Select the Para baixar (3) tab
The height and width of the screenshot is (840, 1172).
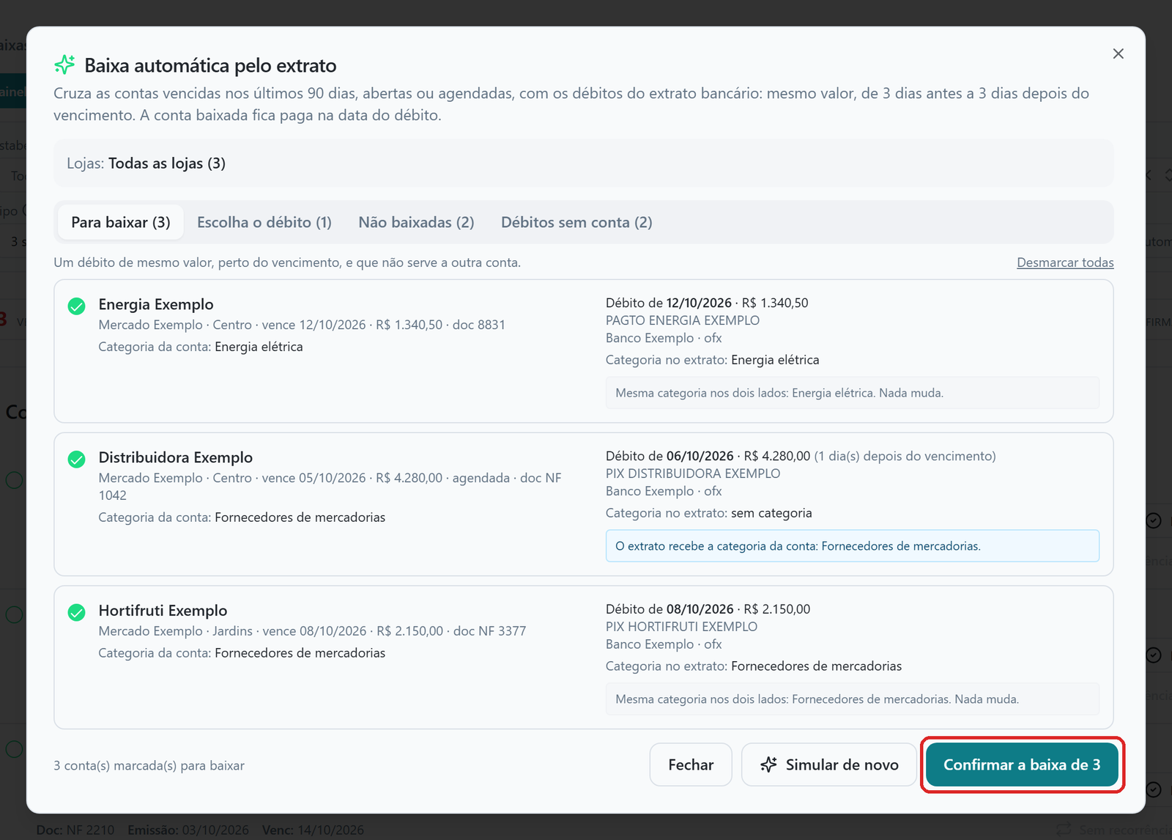click(121, 222)
